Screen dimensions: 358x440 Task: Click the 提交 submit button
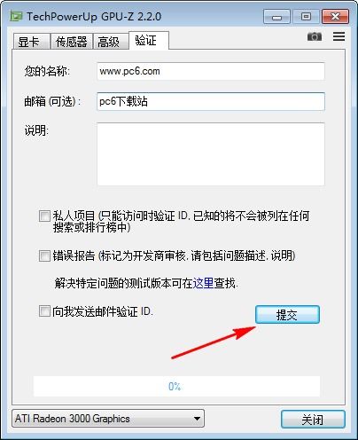coord(287,315)
